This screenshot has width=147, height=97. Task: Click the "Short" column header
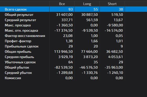[112, 4]
